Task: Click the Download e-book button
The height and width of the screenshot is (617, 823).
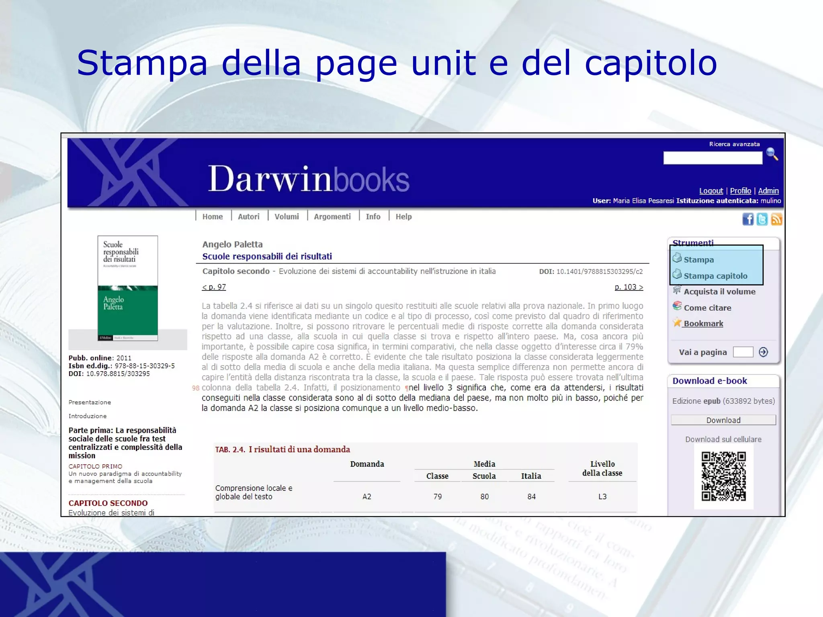Action: coord(723,420)
